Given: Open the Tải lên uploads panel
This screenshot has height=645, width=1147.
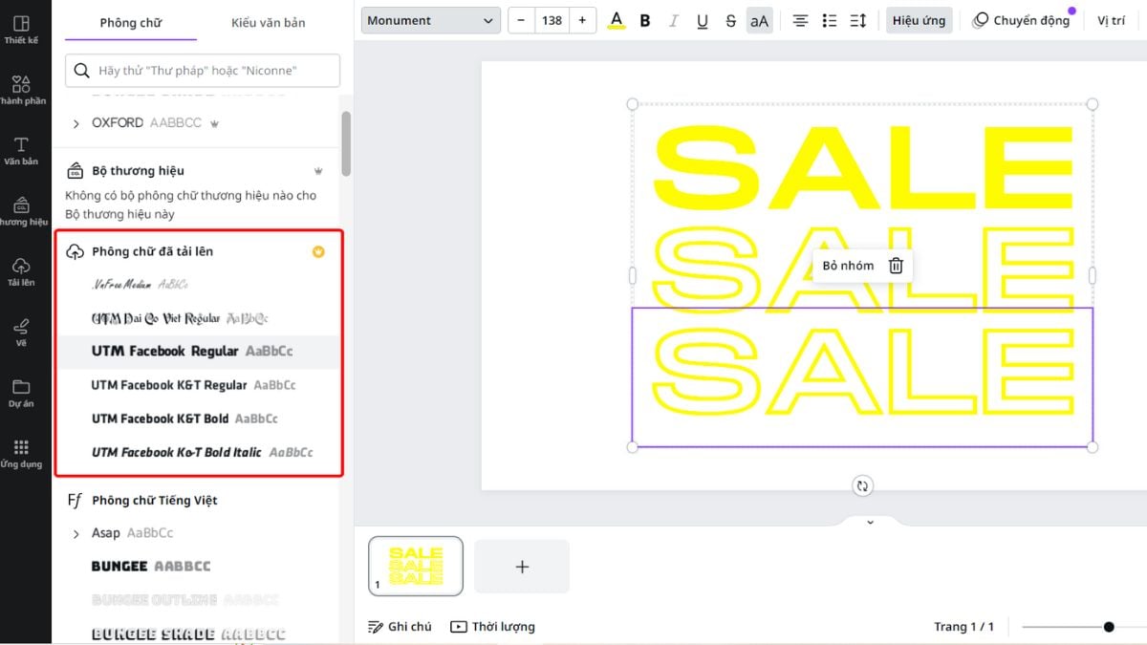Looking at the screenshot, I should 21,272.
